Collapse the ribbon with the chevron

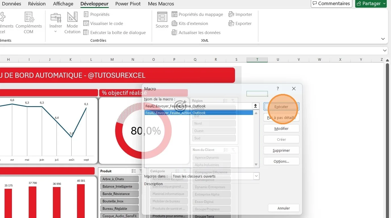point(383,39)
